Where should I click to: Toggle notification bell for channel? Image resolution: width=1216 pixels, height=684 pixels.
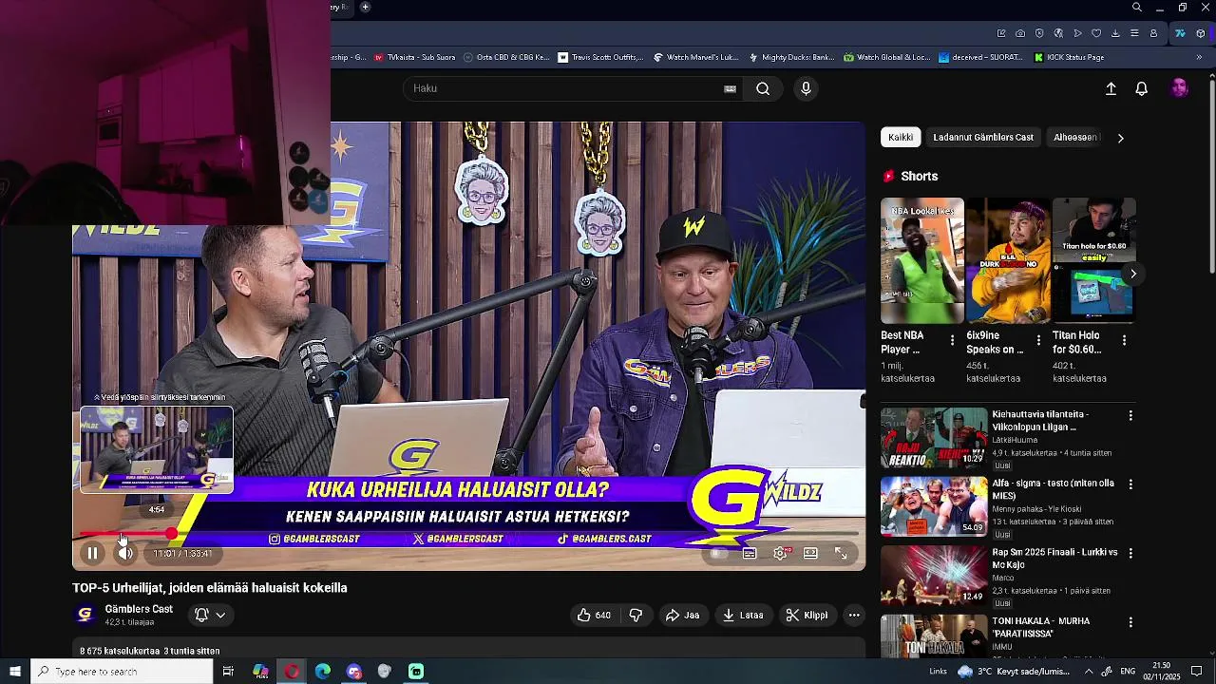[201, 615]
